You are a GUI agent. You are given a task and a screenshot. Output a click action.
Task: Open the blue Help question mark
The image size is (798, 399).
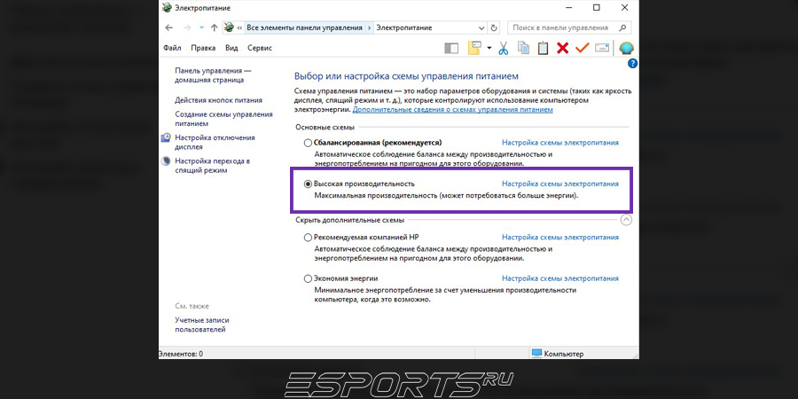pyautogui.click(x=632, y=63)
